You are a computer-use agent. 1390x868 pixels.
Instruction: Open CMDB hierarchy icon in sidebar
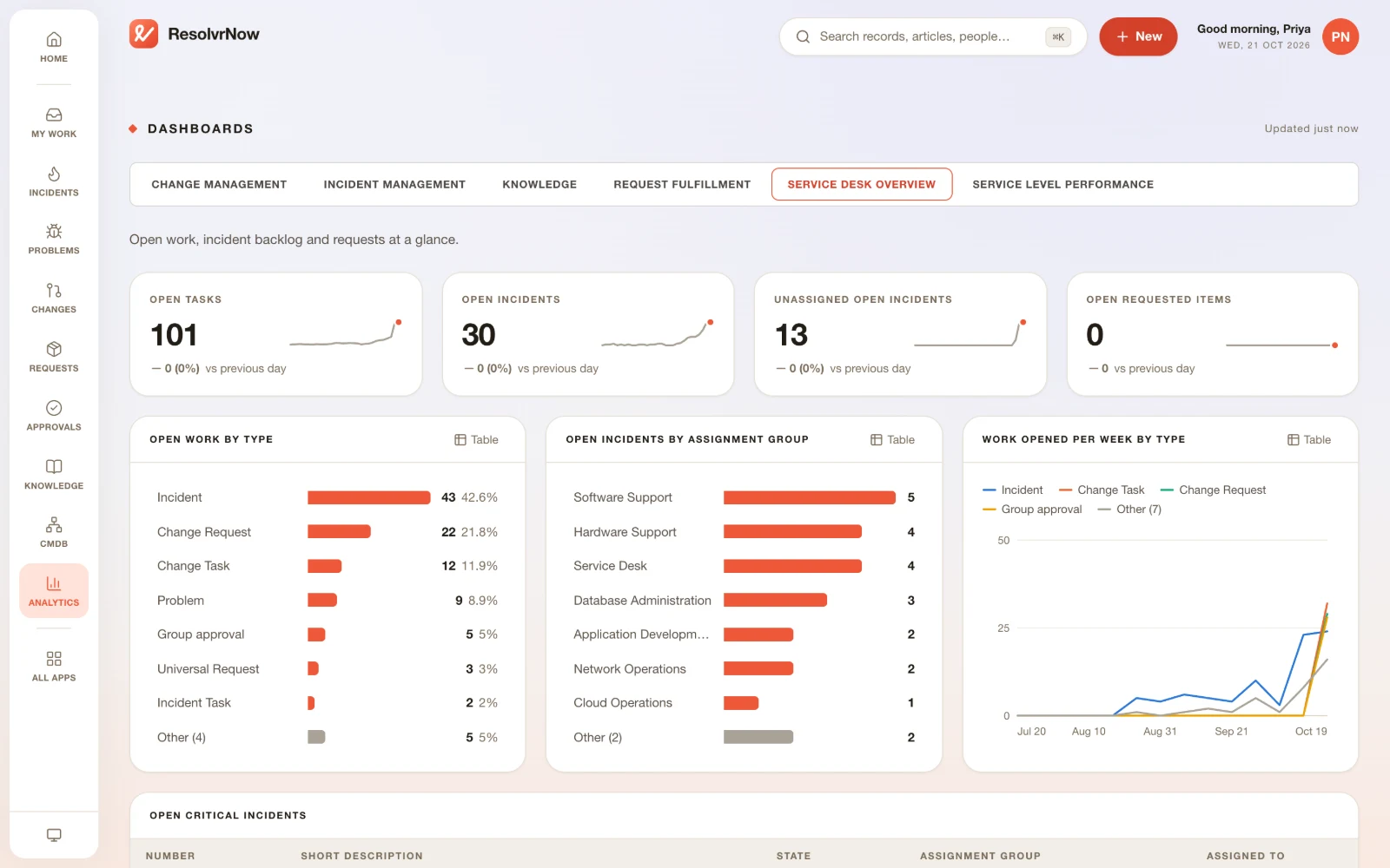[x=54, y=525]
